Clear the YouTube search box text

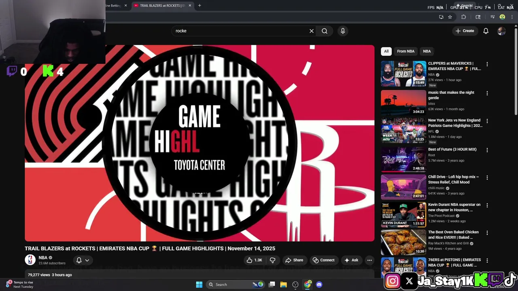point(312,31)
